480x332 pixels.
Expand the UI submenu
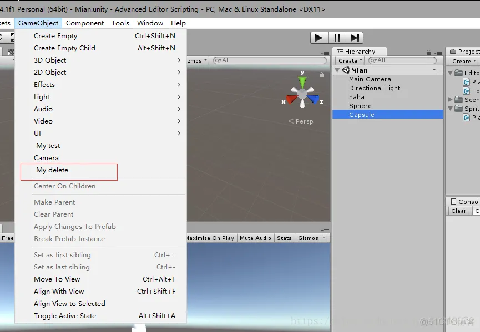tap(100, 134)
